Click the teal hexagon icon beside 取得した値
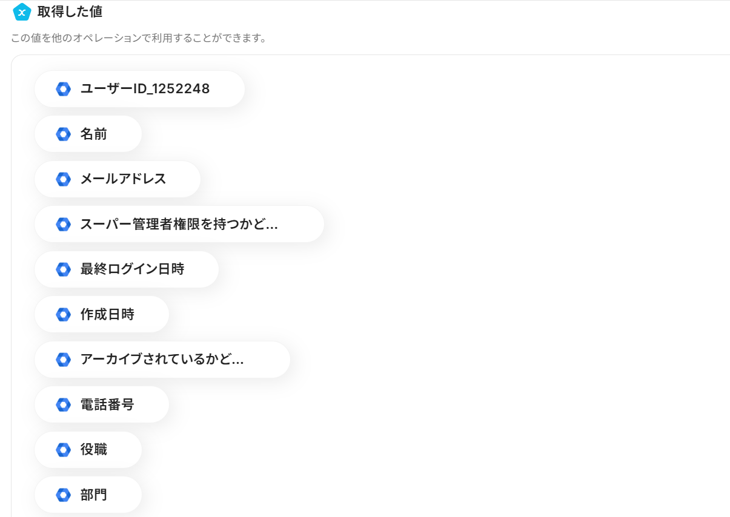Viewport: 730px width, 517px height. (x=22, y=12)
